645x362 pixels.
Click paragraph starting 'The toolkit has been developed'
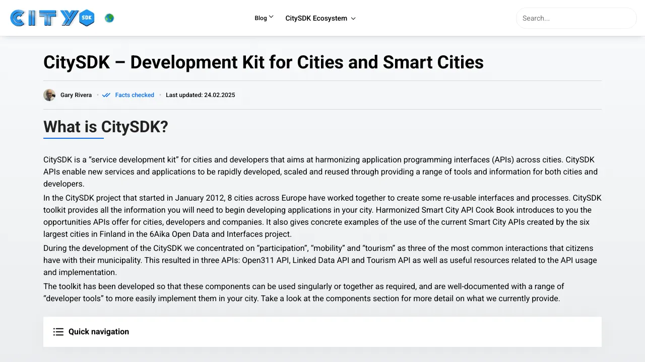(x=322, y=293)
